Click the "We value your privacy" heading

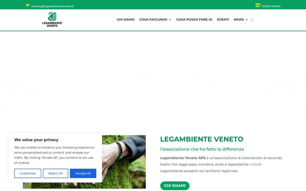(x=36, y=140)
